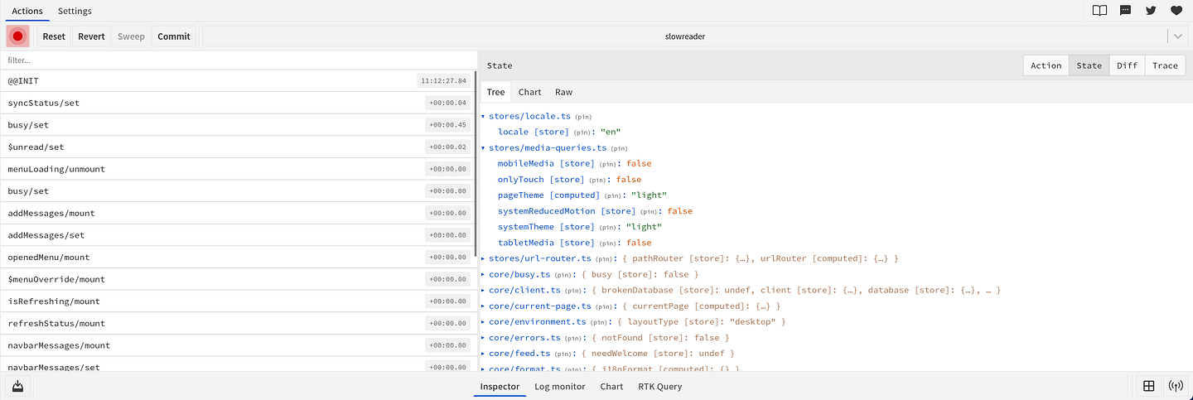Click the Reset button

(x=54, y=36)
